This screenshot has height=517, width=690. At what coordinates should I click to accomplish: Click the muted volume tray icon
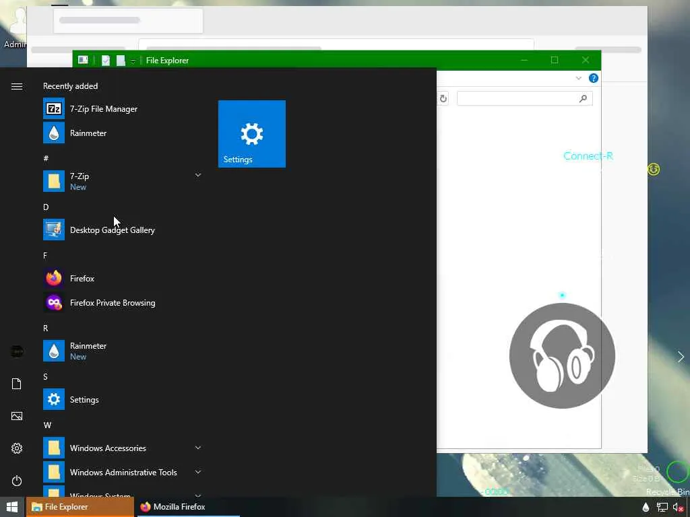click(x=678, y=508)
